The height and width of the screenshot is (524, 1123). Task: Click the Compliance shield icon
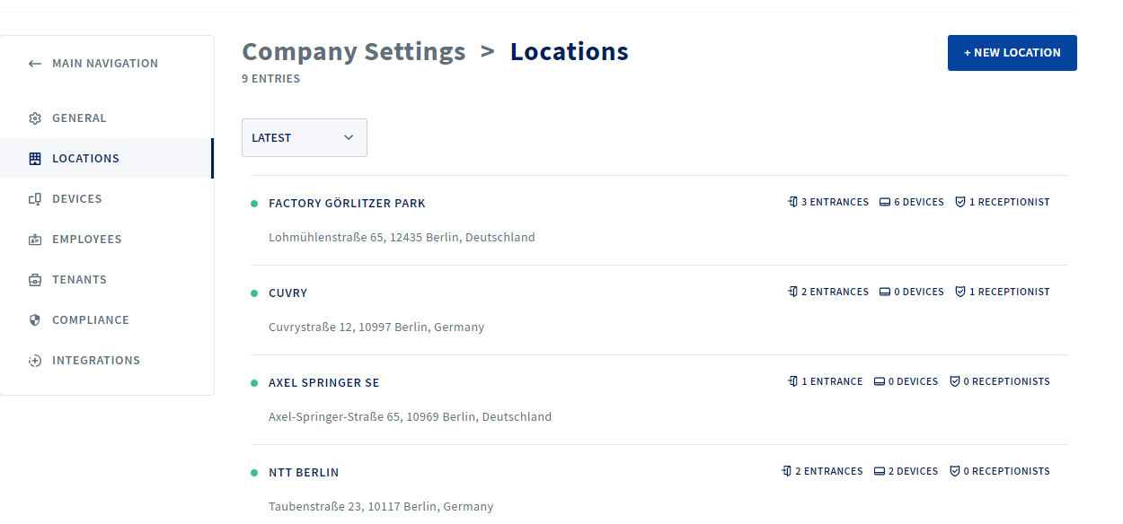[35, 320]
